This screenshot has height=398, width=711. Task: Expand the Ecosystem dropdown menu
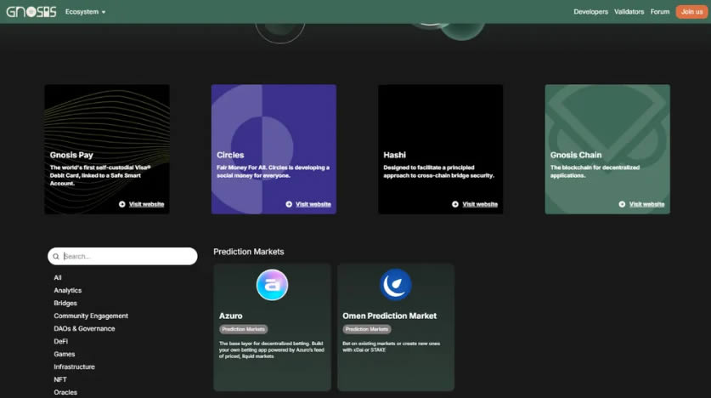pos(85,12)
